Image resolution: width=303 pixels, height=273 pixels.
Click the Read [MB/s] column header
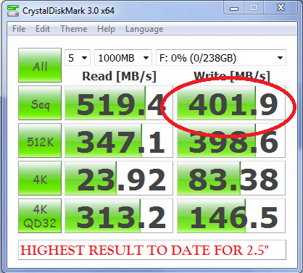point(119,77)
